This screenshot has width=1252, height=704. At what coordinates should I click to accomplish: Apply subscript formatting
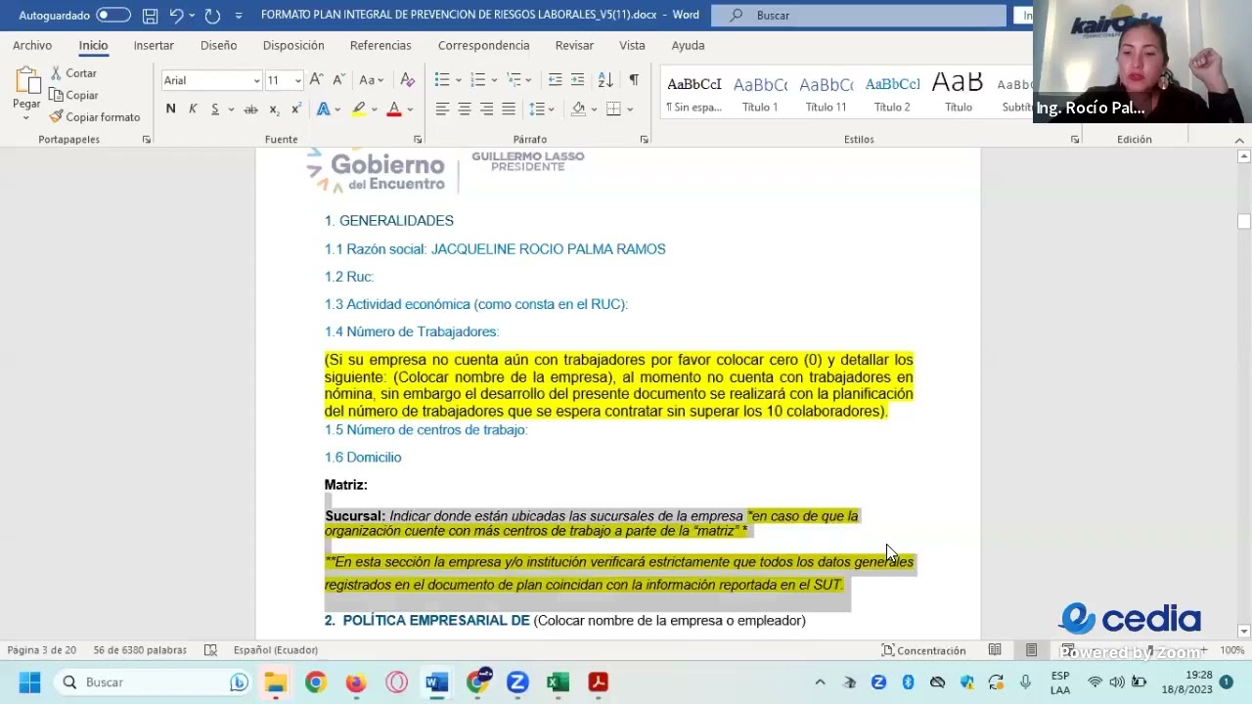274,109
